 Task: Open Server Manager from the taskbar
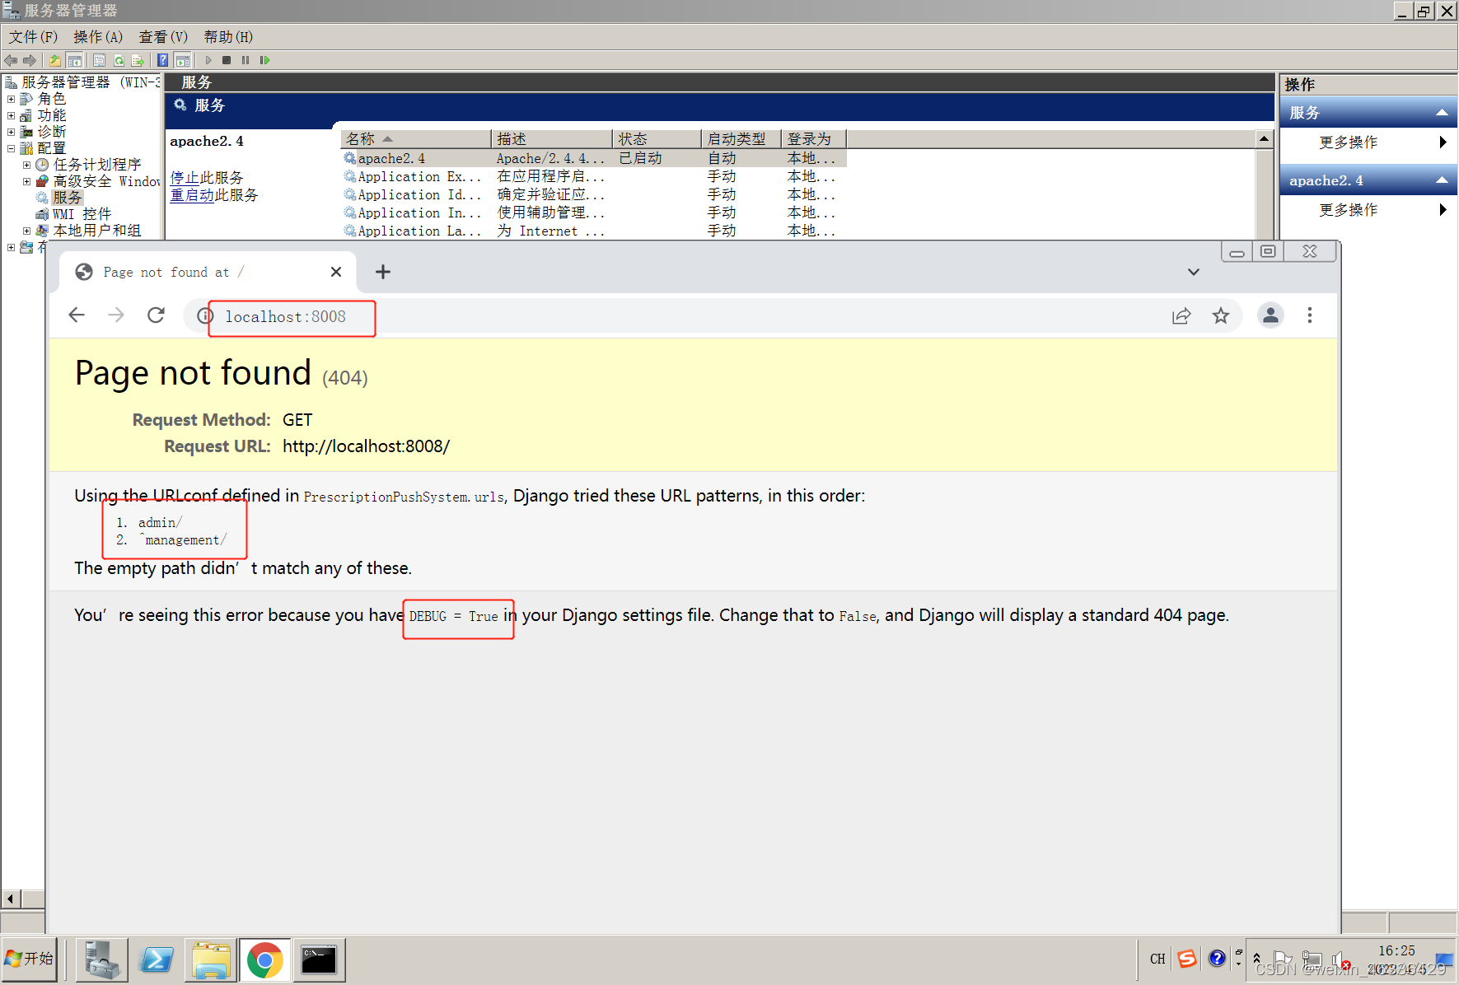102,959
